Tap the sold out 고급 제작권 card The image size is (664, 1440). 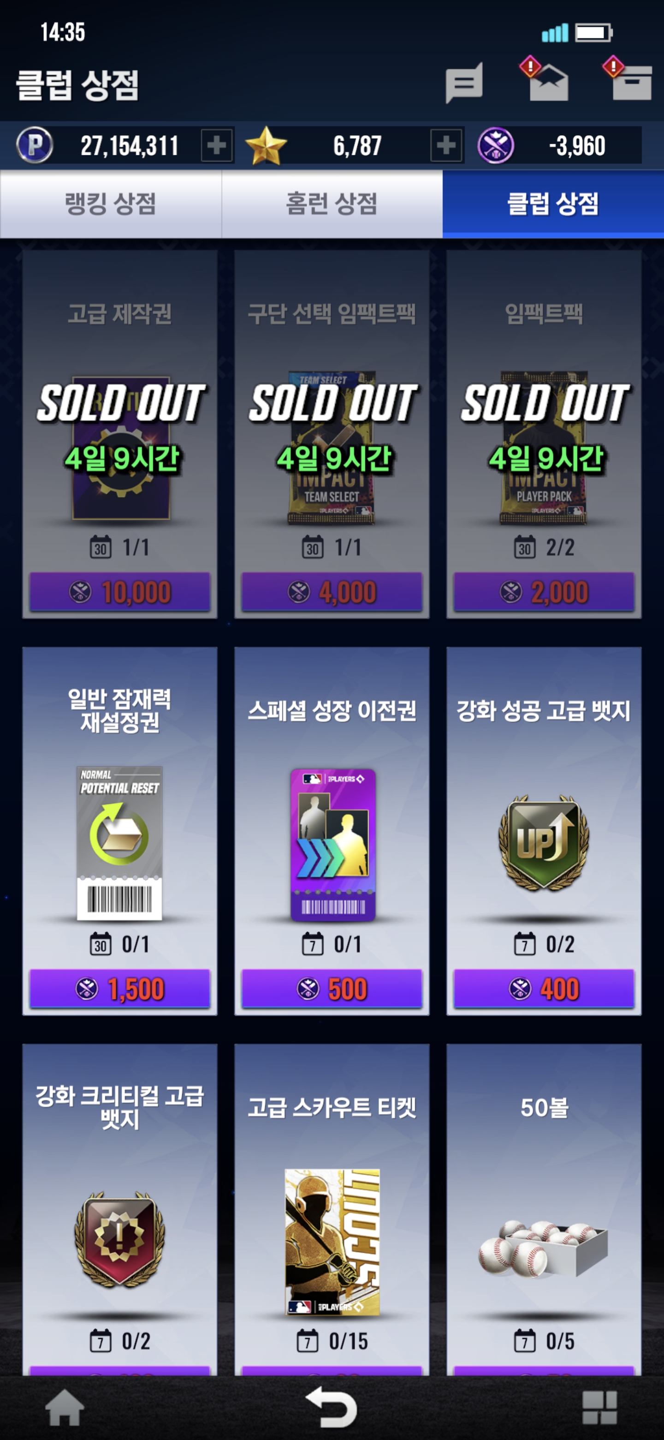(119, 434)
